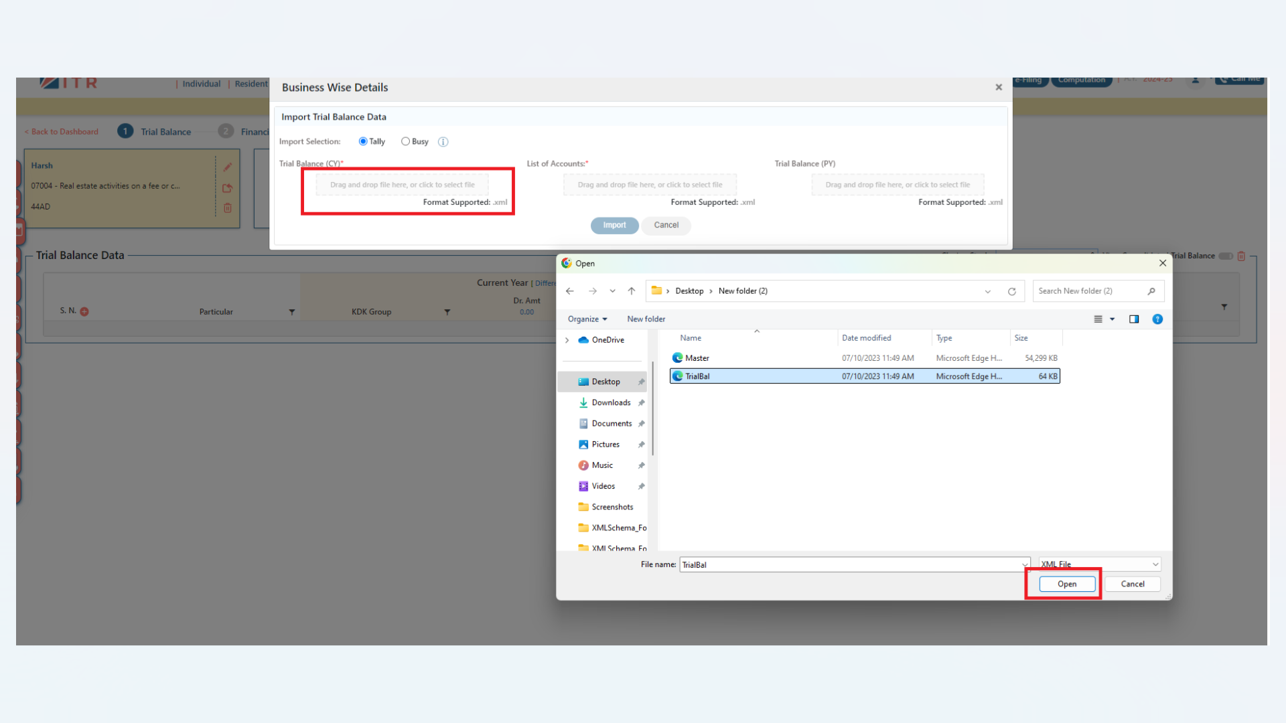Click Cancel button in file dialog
Screen dimensions: 1286x723
click(1133, 584)
